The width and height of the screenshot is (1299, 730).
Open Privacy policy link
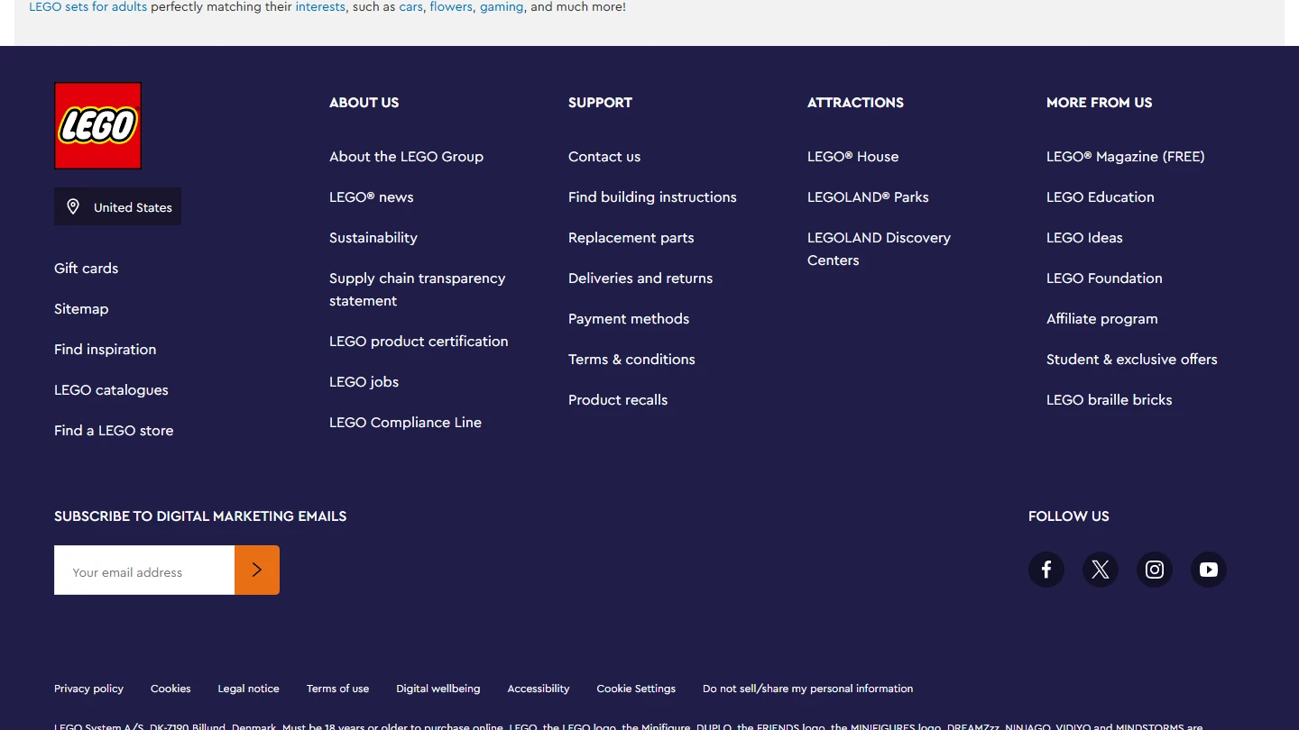tap(88, 689)
